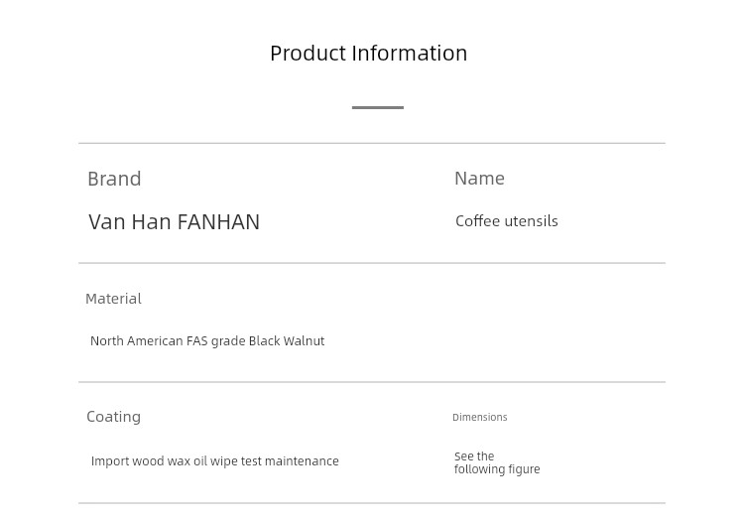Click See the following figure text
744x520 pixels.
coord(497,462)
